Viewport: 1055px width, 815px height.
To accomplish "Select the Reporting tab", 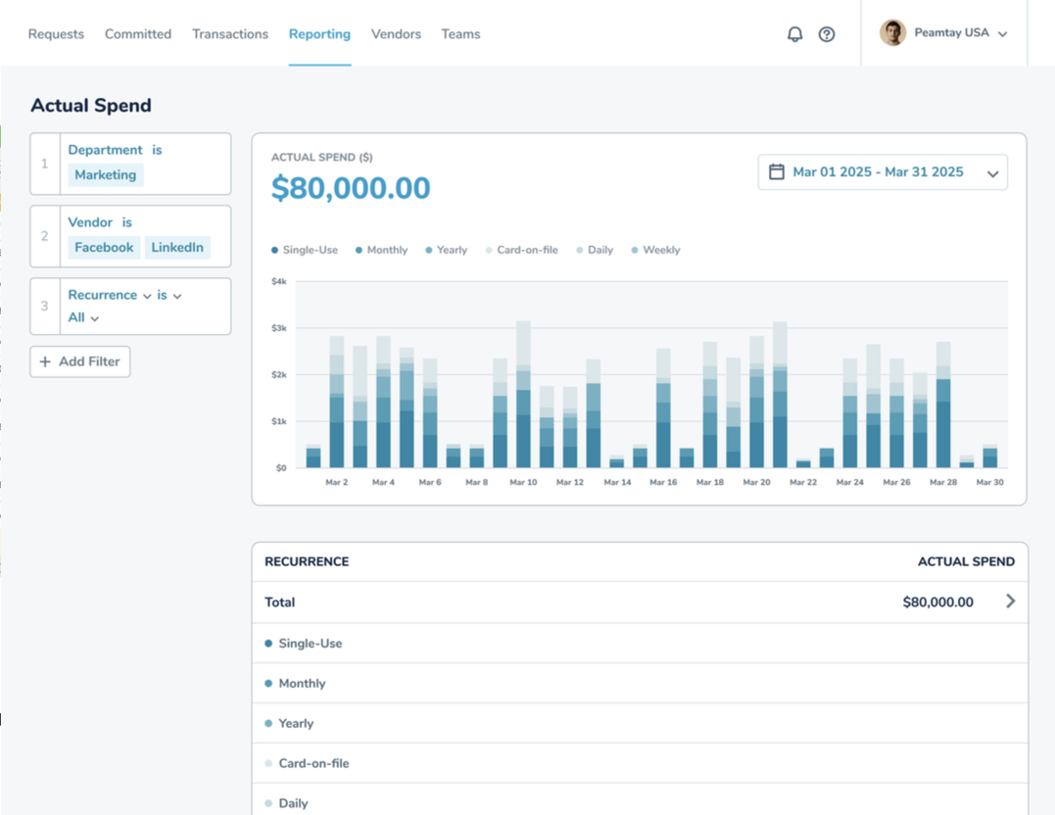I will [319, 33].
